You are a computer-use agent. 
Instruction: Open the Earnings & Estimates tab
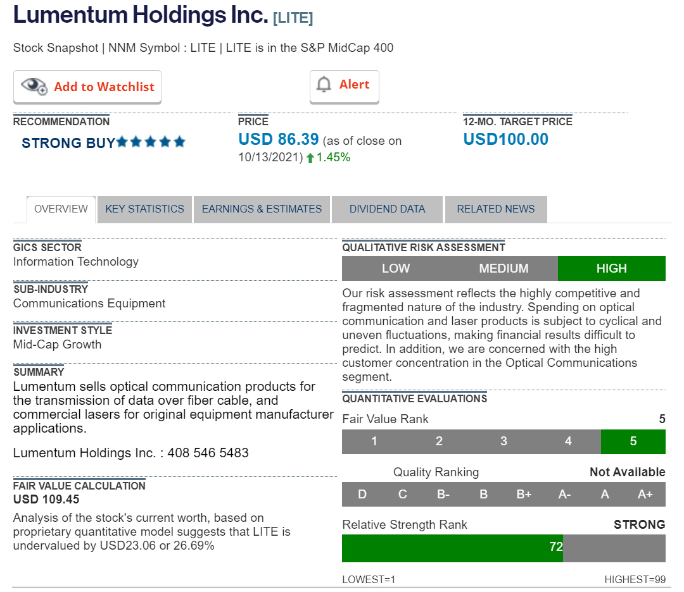click(262, 209)
